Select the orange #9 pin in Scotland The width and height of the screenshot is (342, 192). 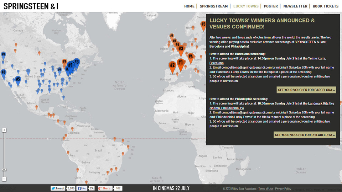tap(172, 37)
